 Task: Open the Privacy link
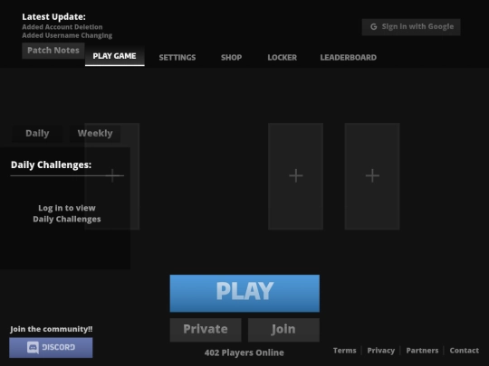(x=380, y=351)
